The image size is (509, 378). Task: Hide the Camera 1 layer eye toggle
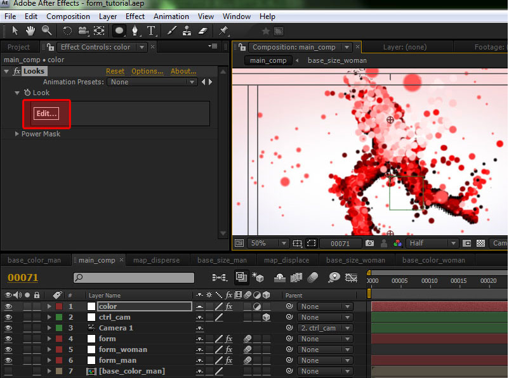tap(8, 328)
